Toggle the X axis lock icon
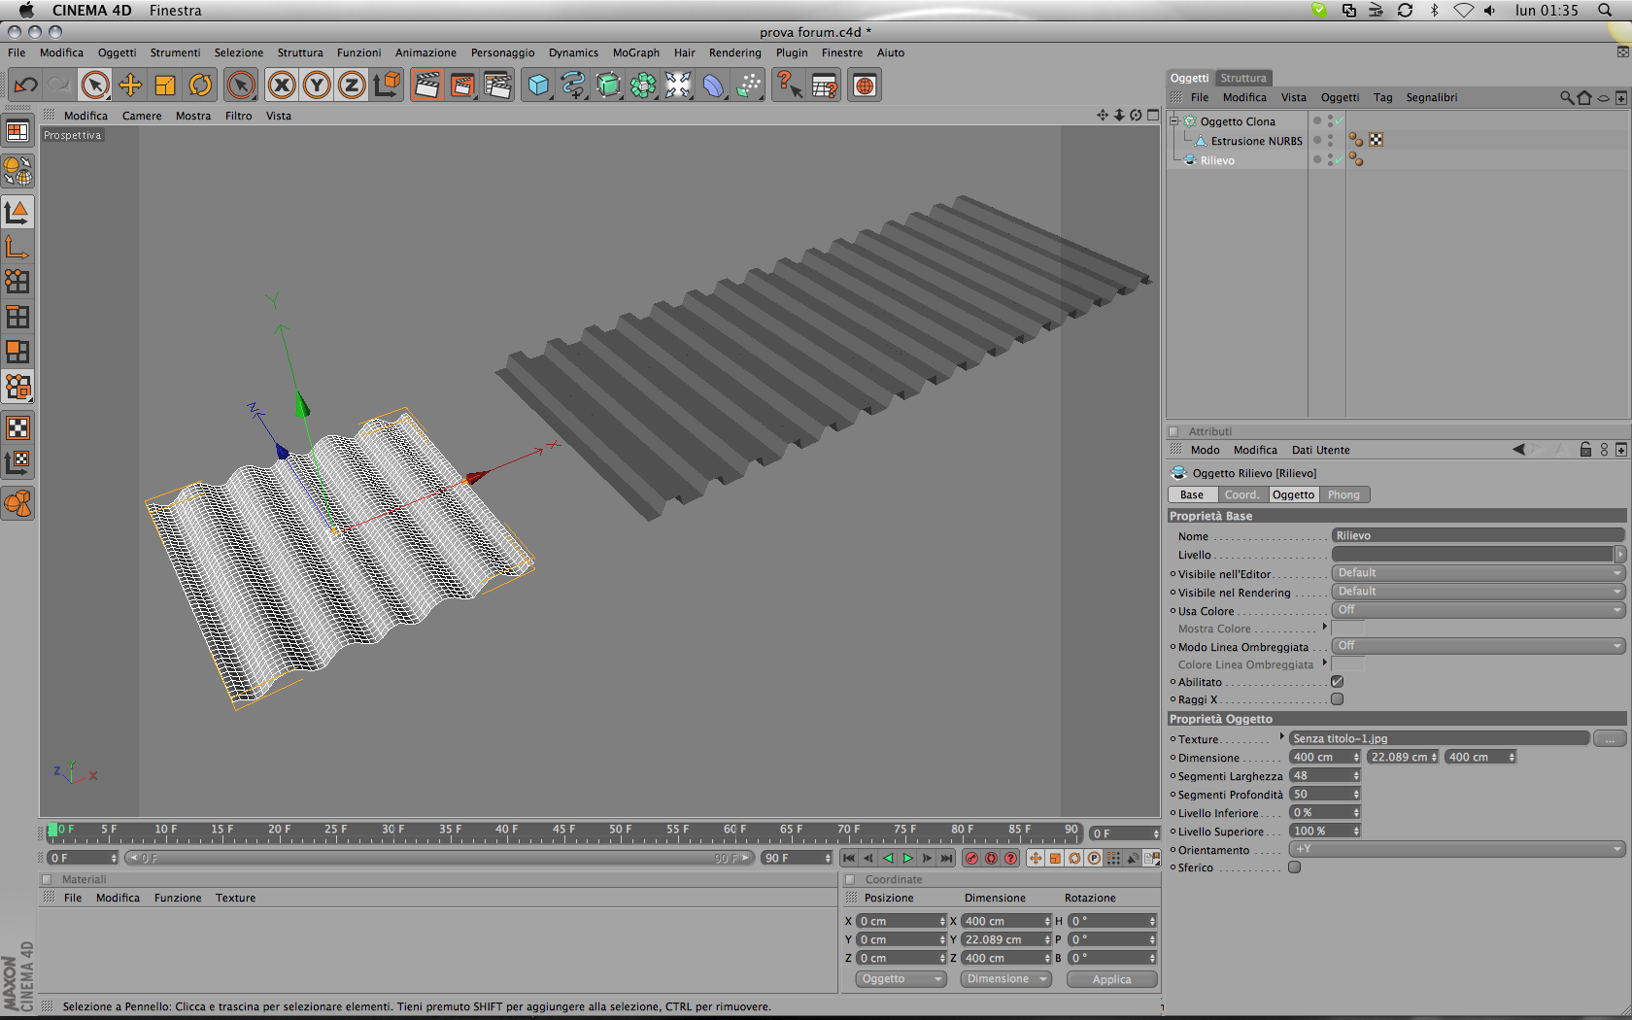Viewport: 1632px width, 1020px height. point(282,85)
